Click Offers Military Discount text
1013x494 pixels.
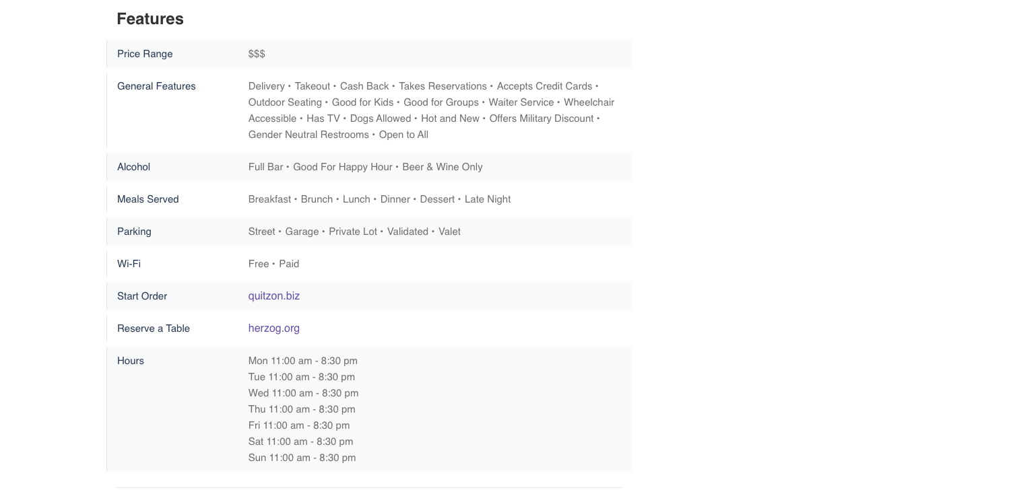point(541,118)
